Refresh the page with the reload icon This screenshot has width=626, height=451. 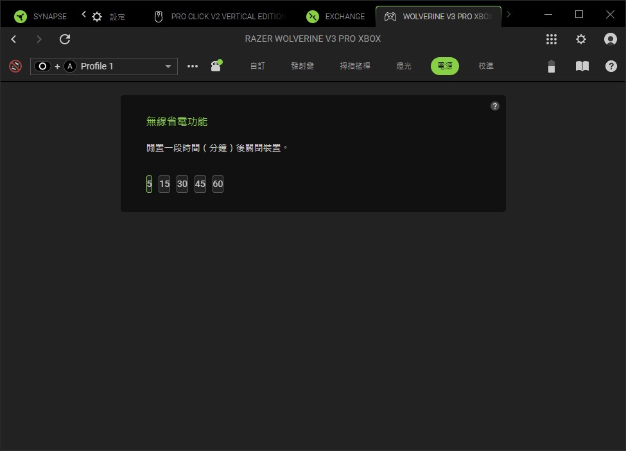tap(65, 39)
